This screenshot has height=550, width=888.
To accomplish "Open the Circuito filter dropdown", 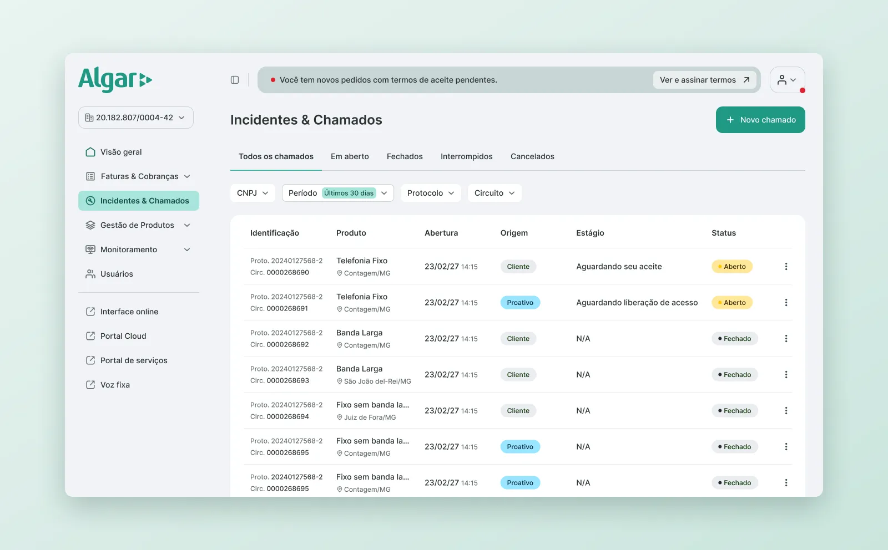I will pos(495,193).
